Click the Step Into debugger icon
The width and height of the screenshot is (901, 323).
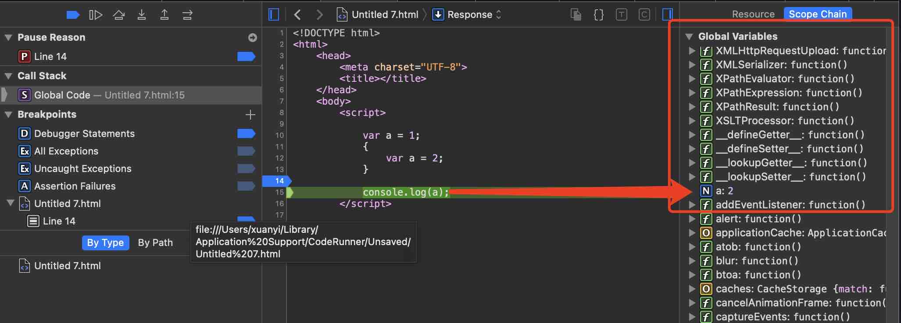(142, 15)
